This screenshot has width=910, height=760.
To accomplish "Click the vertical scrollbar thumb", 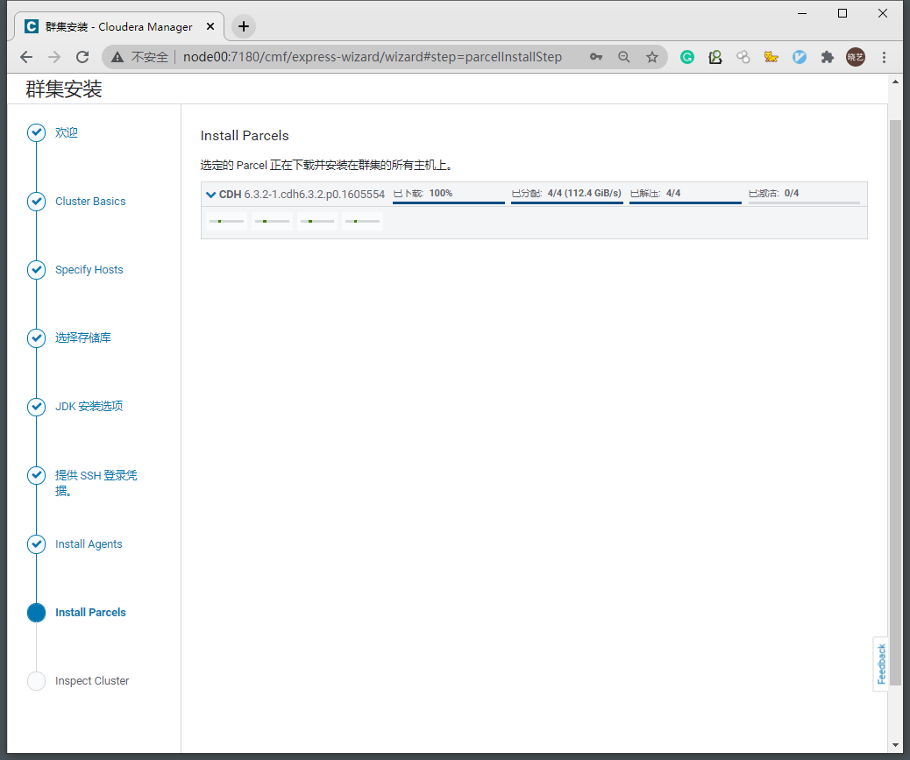I will coord(895,401).
